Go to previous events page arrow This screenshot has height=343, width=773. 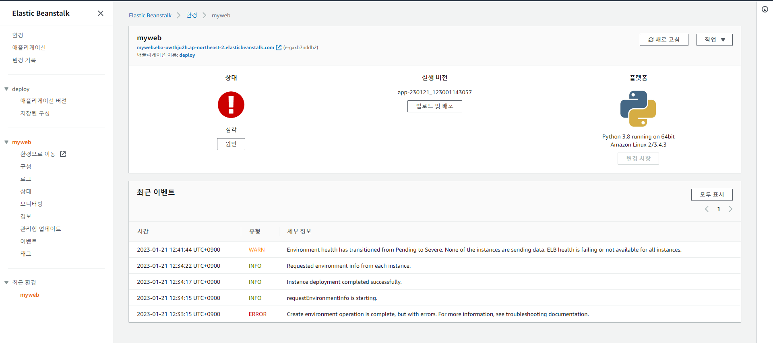(707, 209)
